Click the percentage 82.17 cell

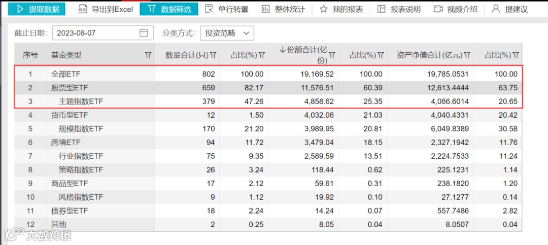(x=254, y=88)
